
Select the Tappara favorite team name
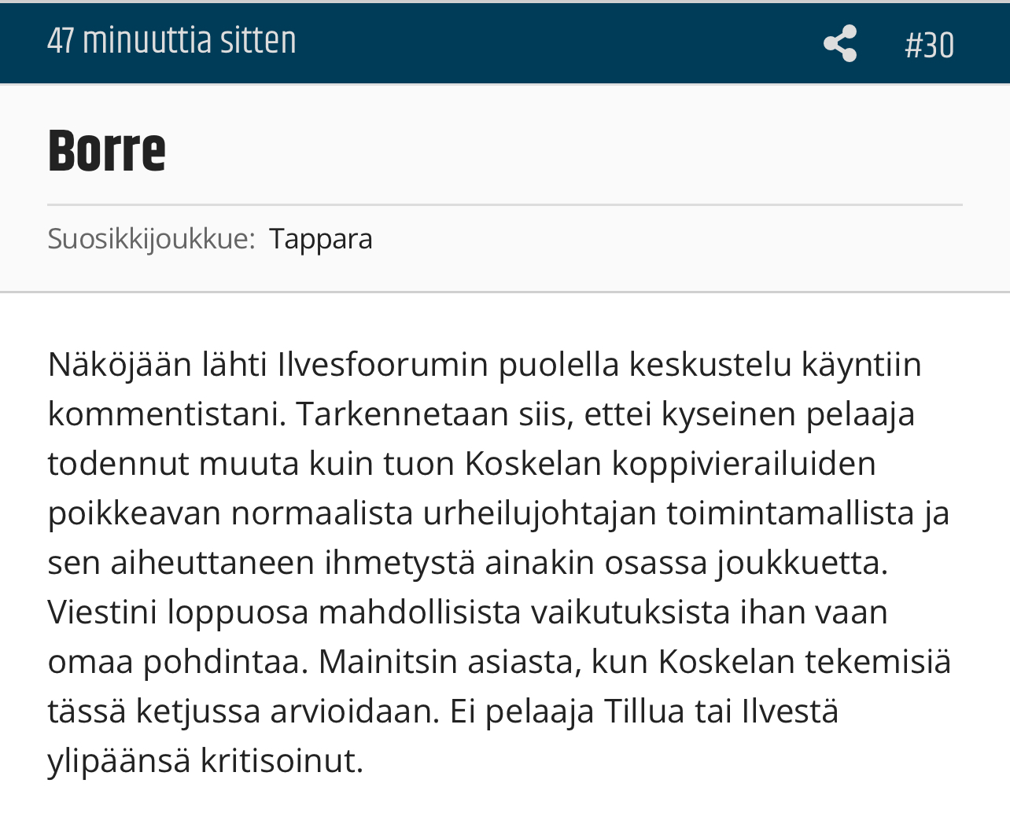pos(321,238)
